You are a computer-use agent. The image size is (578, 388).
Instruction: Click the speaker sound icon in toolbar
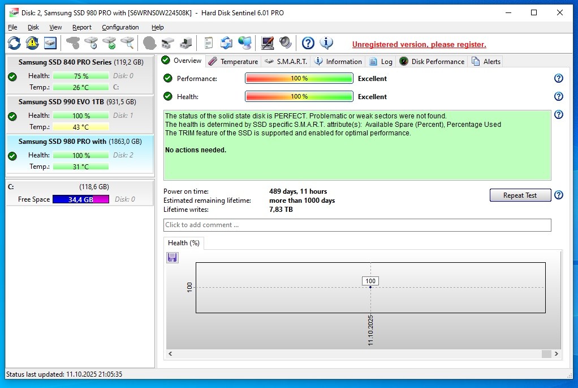coord(286,43)
